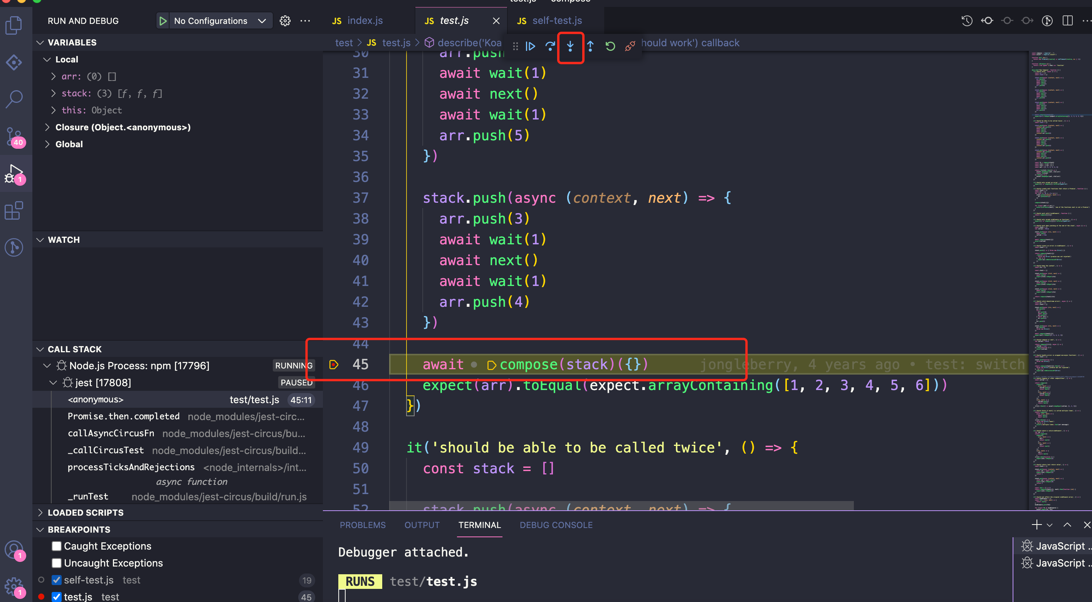Enable Caught Exceptions breakpoint checkbox
Image resolution: width=1092 pixels, height=602 pixels.
56,546
